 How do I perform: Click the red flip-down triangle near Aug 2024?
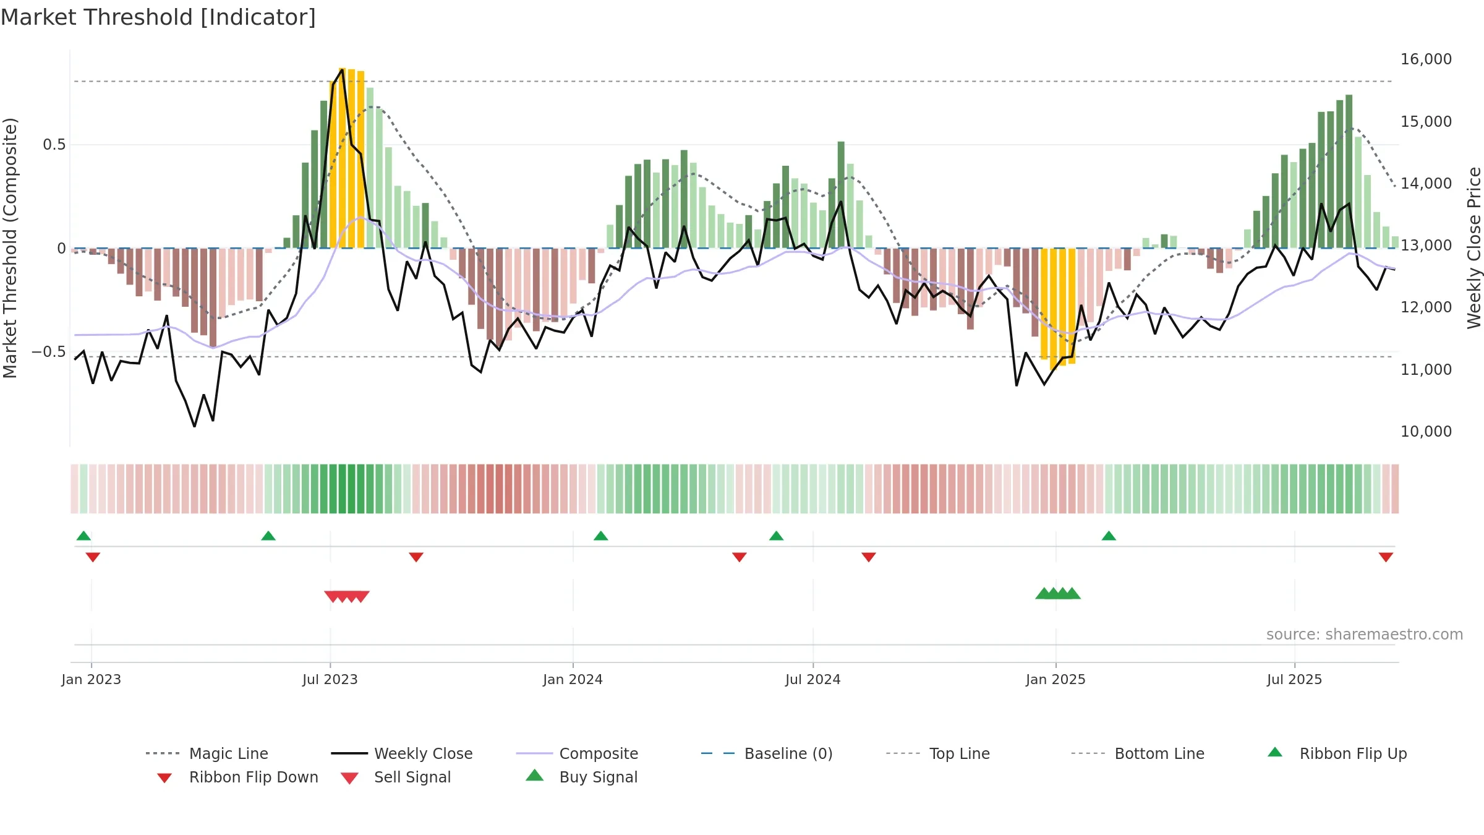tap(869, 557)
